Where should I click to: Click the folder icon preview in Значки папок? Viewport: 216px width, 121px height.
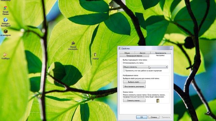pyautogui.click(x=158, y=101)
